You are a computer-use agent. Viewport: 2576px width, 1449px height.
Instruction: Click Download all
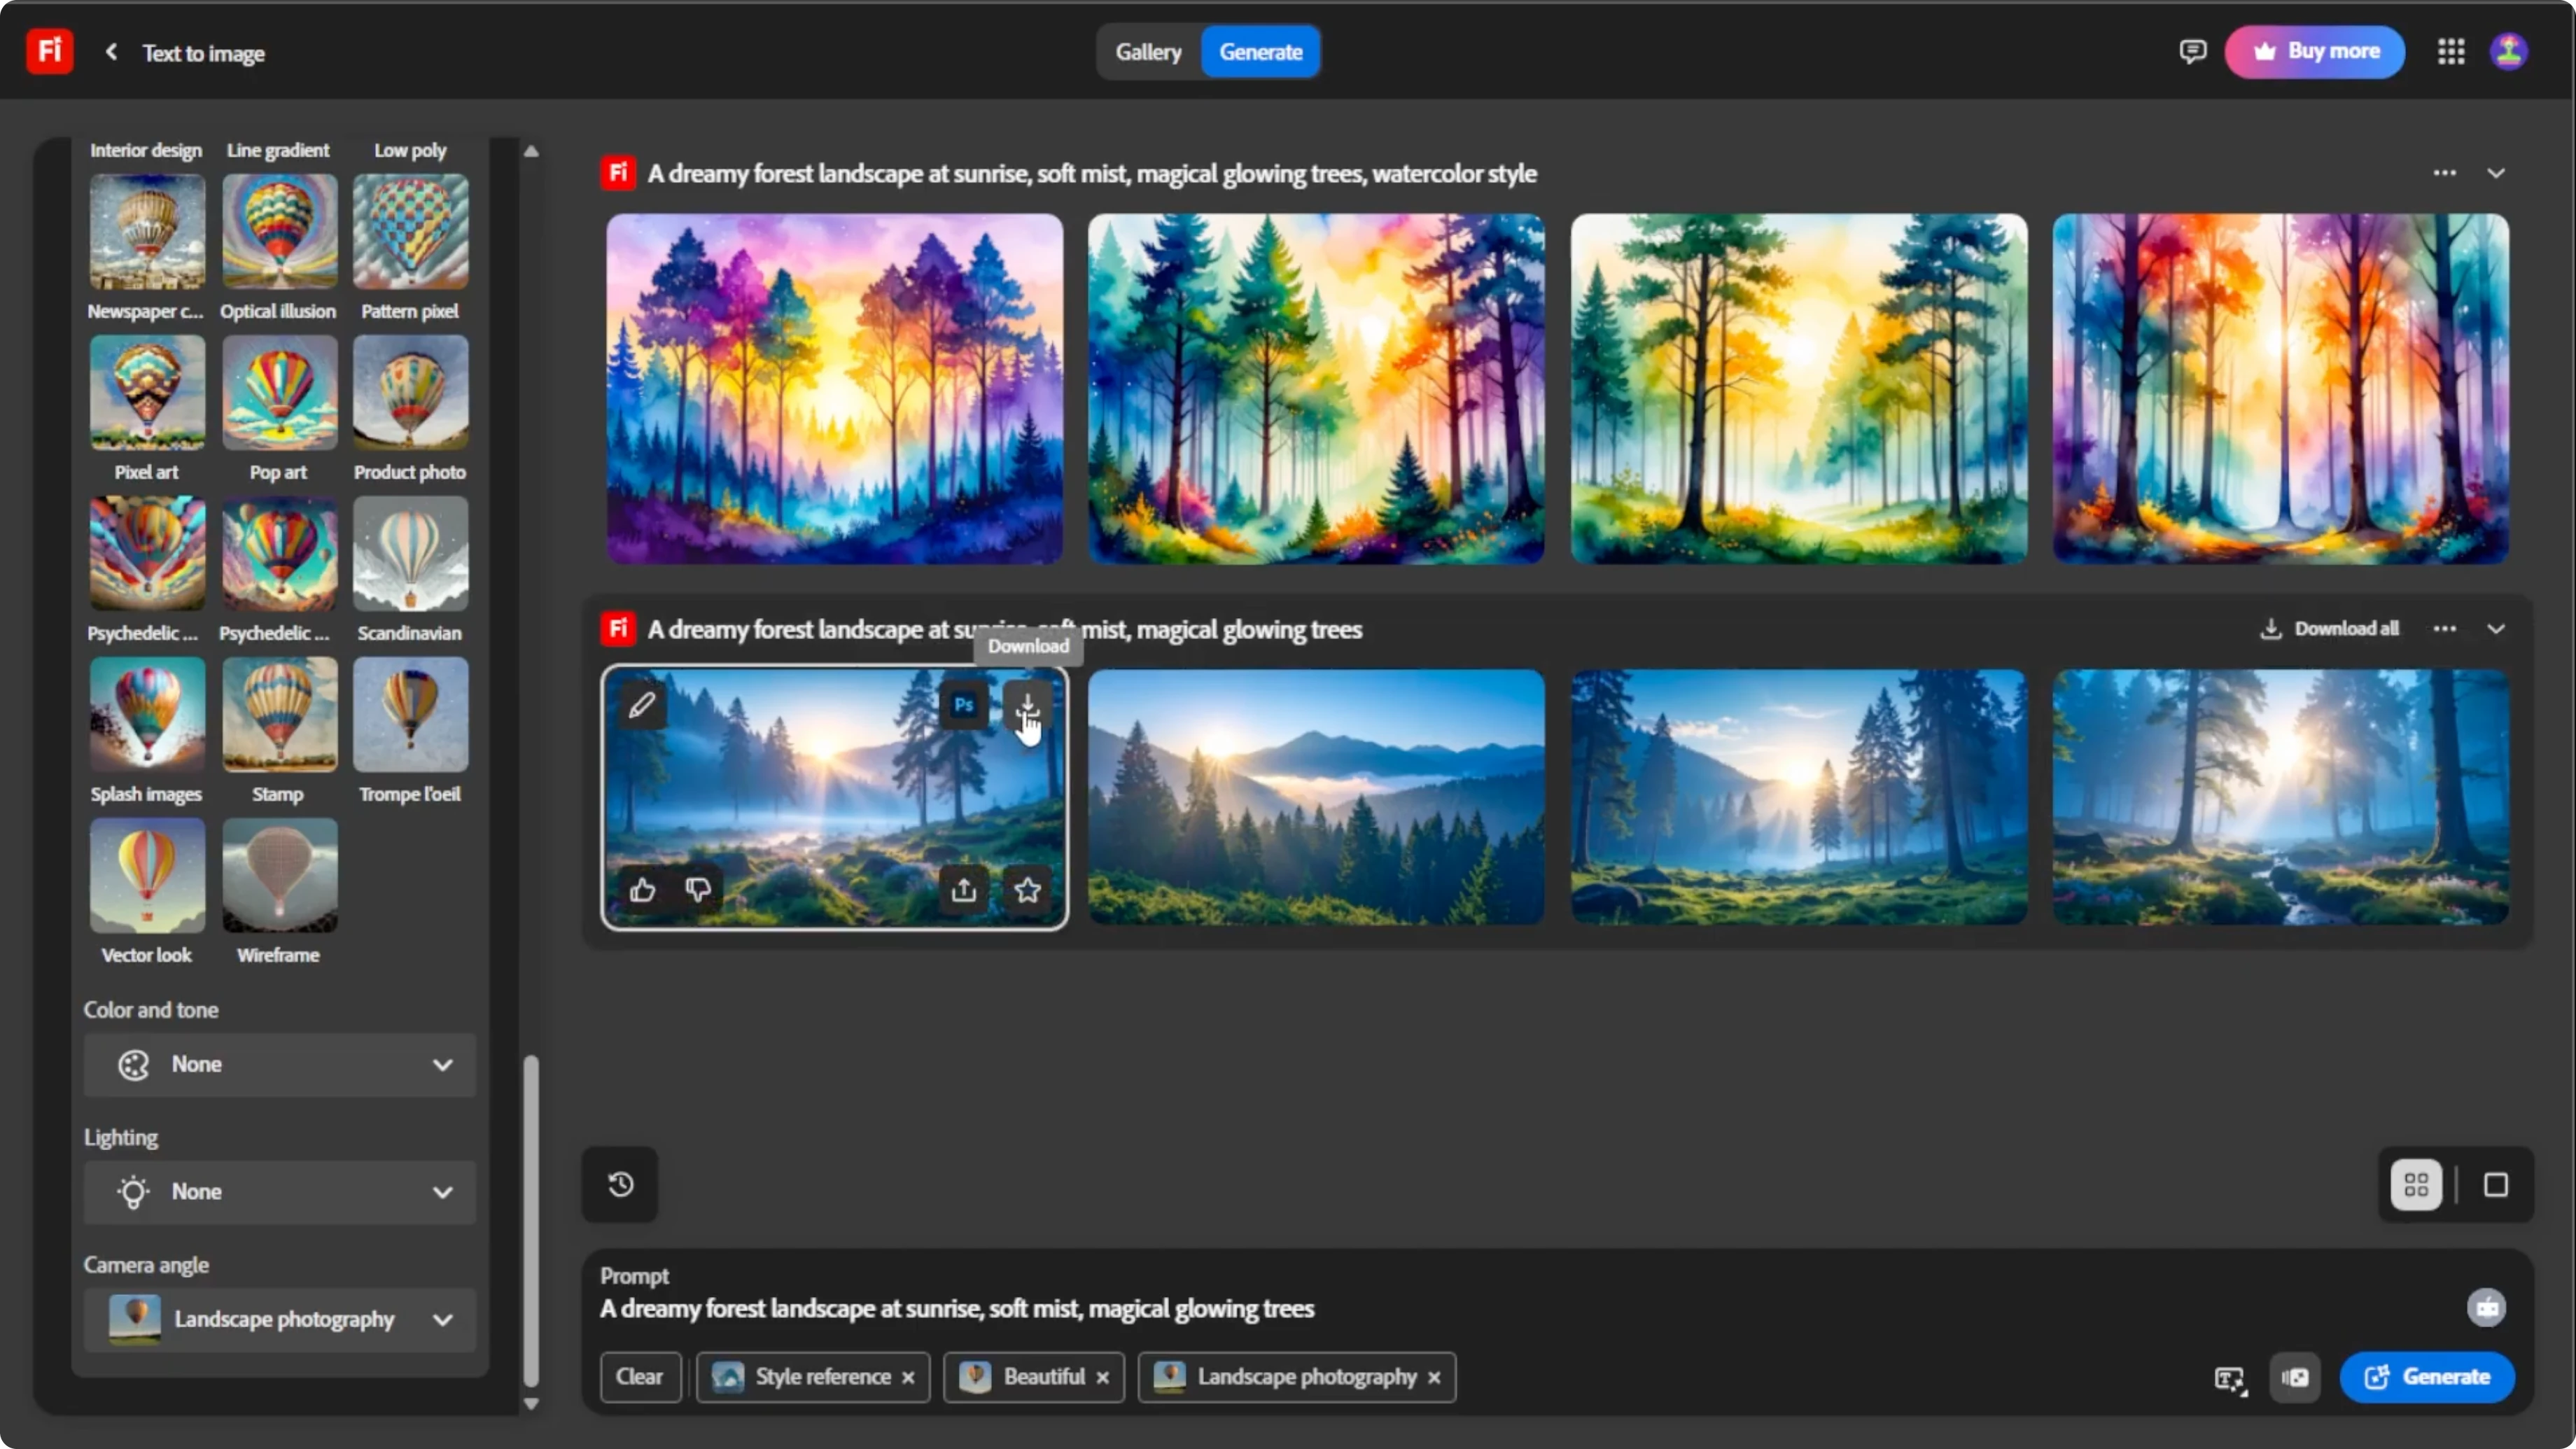click(2329, 629)
